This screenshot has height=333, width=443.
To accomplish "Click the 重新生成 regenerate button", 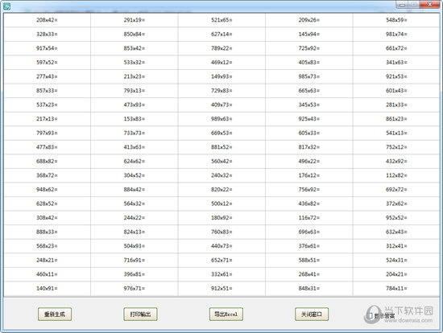I will pyautogui.click(x=55, y=314).
